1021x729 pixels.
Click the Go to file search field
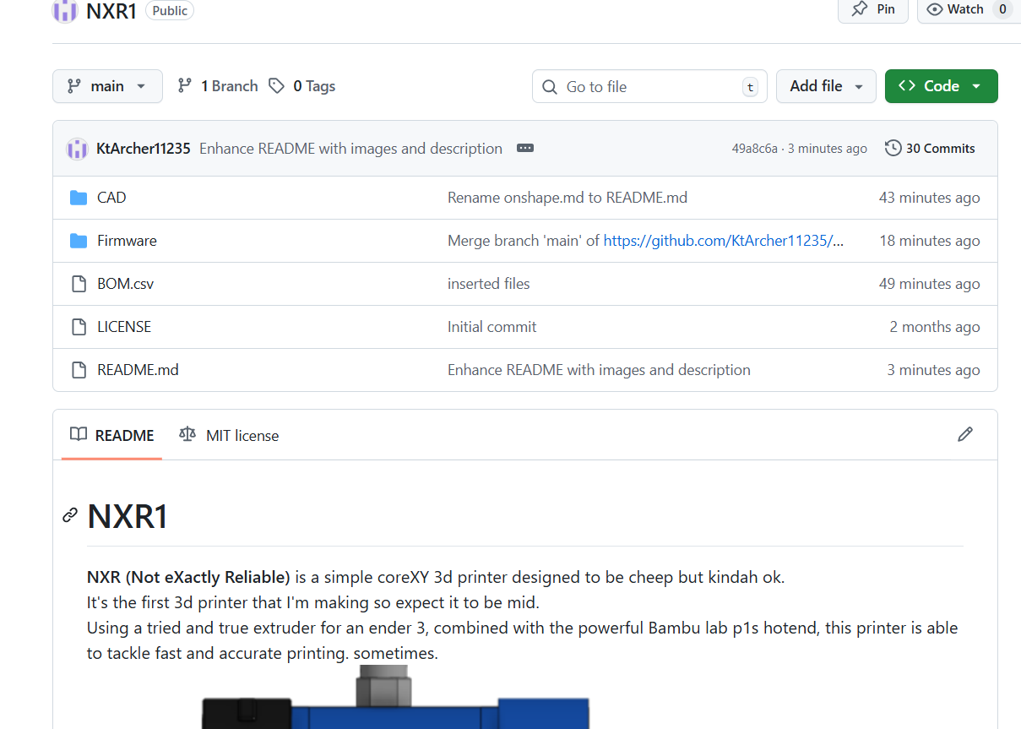[649, 87]
